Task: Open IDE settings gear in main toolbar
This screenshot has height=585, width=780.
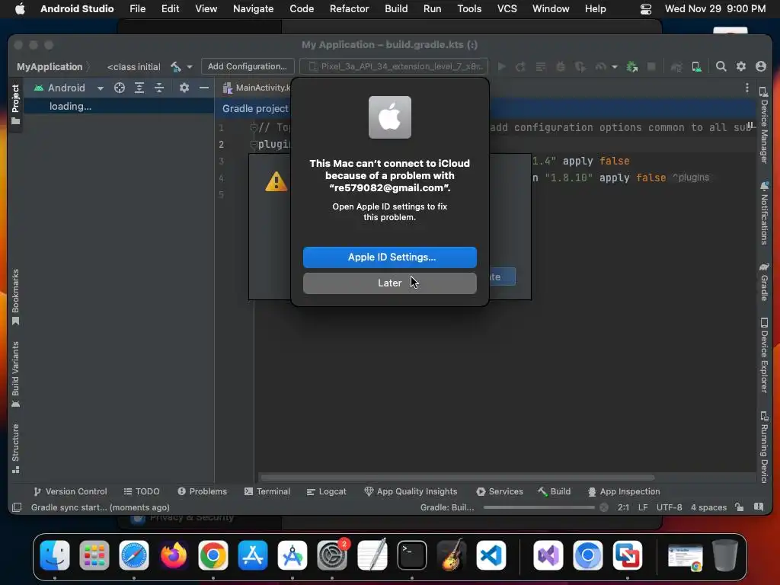Action: click(741, 67)
